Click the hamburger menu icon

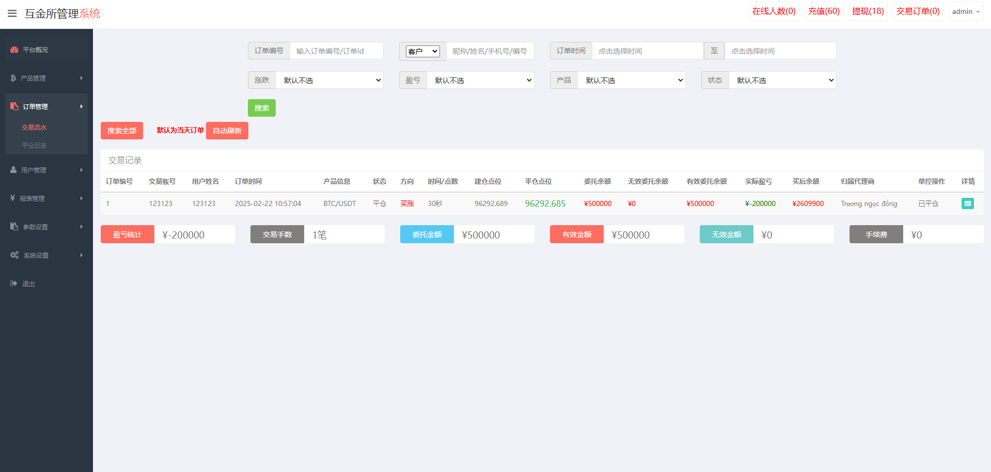12,13
